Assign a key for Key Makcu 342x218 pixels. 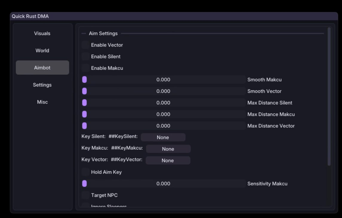(x=168, y=149)
